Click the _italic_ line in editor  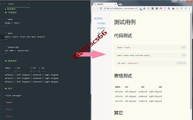click(x=9, y=116)
